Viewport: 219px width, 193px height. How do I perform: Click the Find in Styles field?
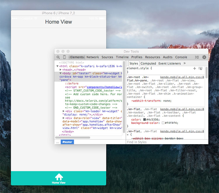click(167, 142)
